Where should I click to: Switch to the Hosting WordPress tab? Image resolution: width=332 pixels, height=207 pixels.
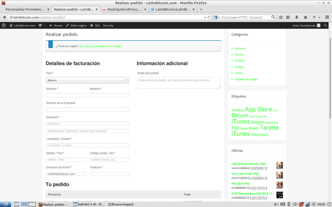tap(124, 9)
